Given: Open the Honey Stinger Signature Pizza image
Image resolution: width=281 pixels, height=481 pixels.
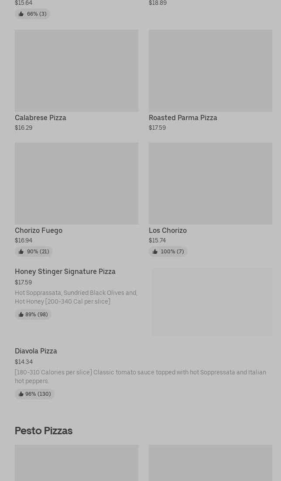Looking at the screenshot, I should point(212,302).
